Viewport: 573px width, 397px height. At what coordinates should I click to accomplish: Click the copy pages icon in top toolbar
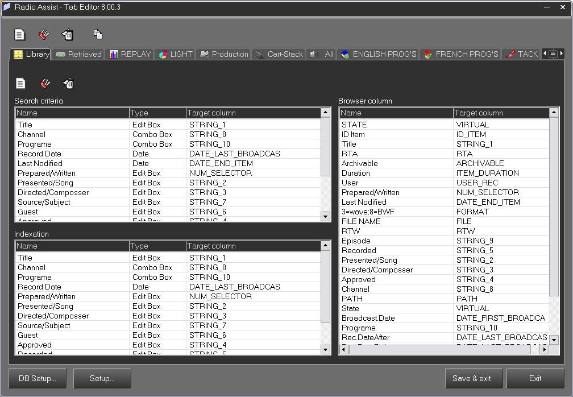[98, 35]
